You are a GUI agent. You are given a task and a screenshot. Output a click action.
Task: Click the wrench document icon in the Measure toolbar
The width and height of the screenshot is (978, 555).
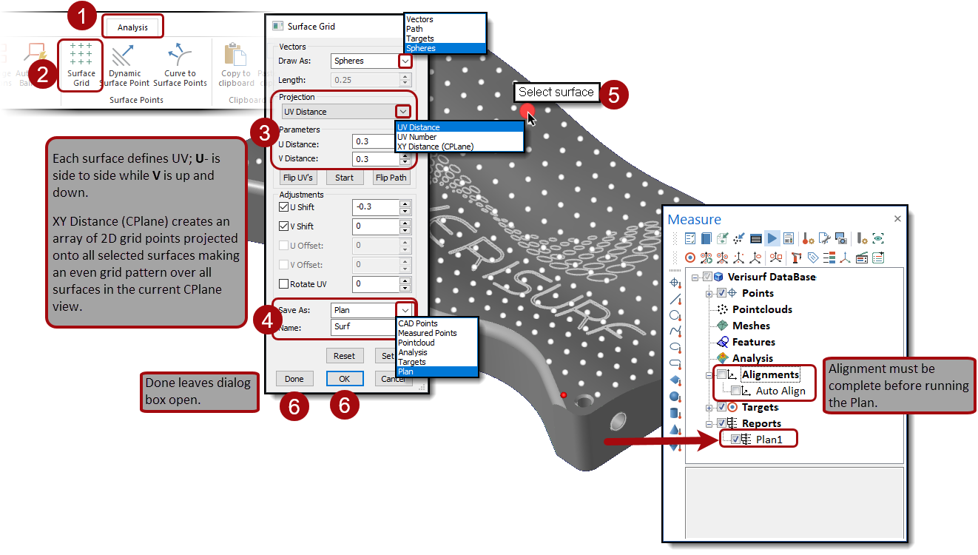pyautogui.click(x=824, y=238)
